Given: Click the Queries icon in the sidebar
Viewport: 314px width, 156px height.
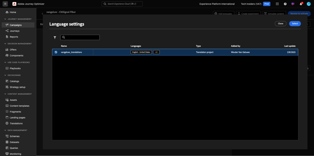Looking at the screenshot, I should tap(7, 148).
